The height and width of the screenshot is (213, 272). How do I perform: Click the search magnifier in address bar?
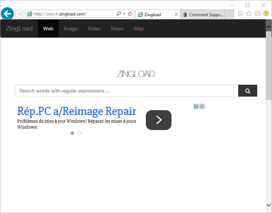click(x=118, y=14)
